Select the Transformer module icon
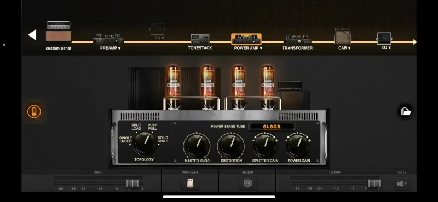 click(x=297, y=39)
